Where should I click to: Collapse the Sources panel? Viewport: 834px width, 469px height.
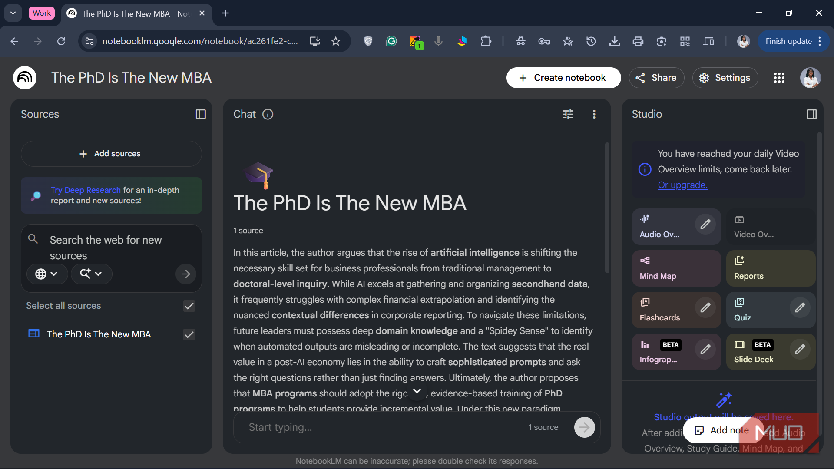[201, 114]
